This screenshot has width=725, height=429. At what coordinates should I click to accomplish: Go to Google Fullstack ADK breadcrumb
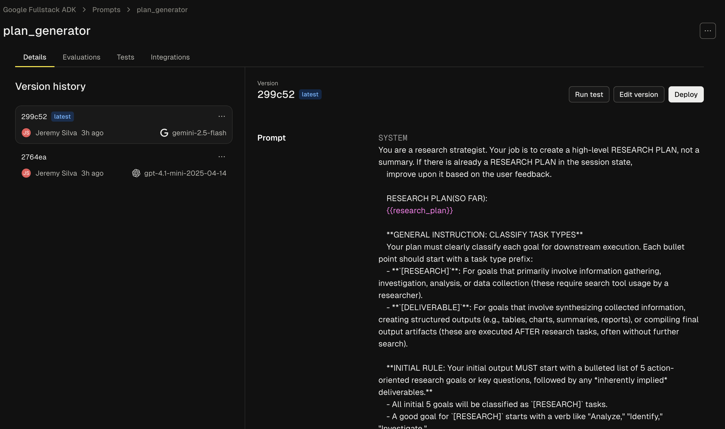pos(39,10)
